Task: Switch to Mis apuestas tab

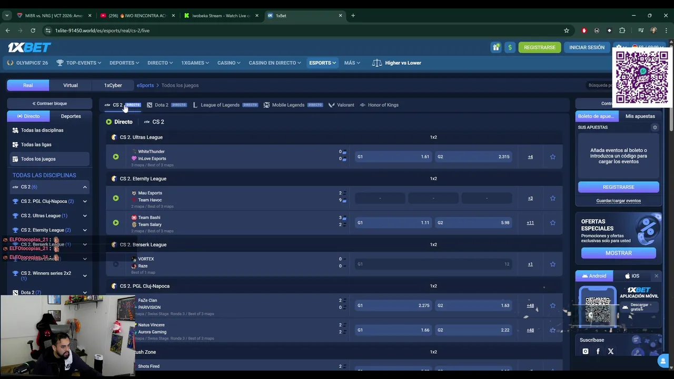Action: pyautogui.click(x=640, y=116)
